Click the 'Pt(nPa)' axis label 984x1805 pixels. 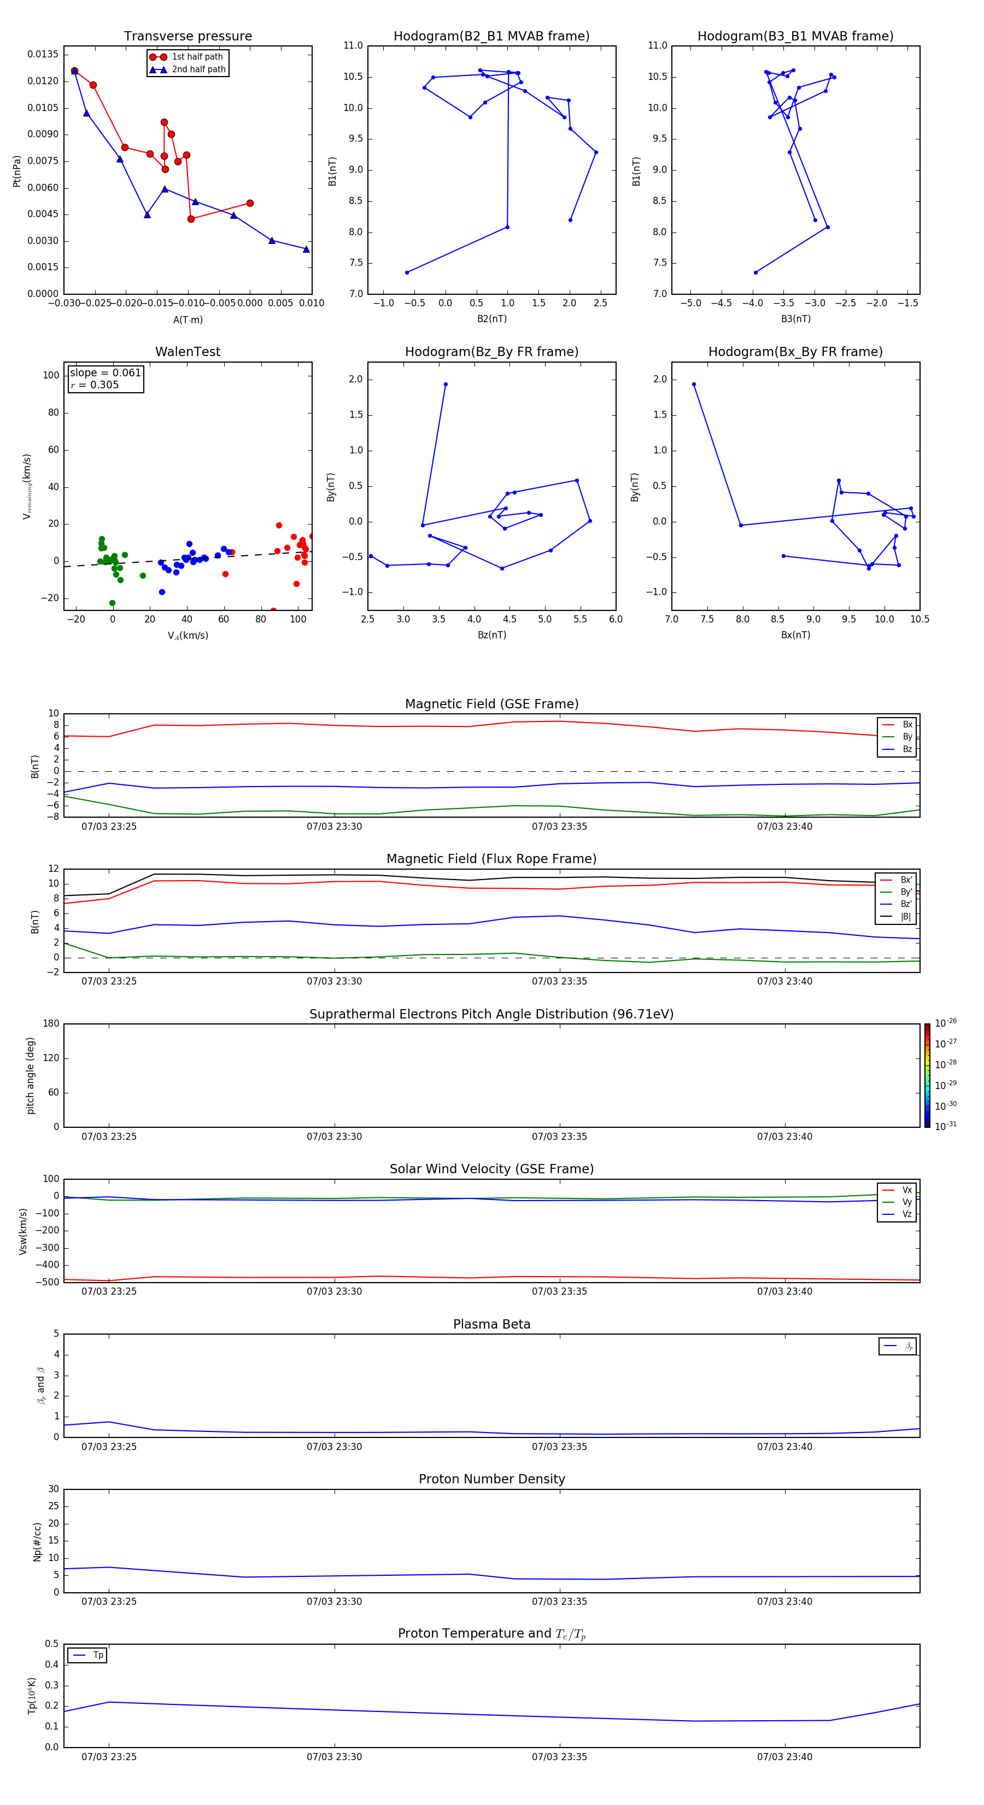click(x=17, y=171)
